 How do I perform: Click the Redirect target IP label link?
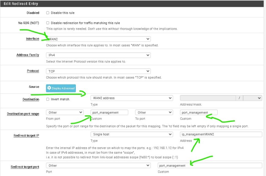(x=26, y=136)
